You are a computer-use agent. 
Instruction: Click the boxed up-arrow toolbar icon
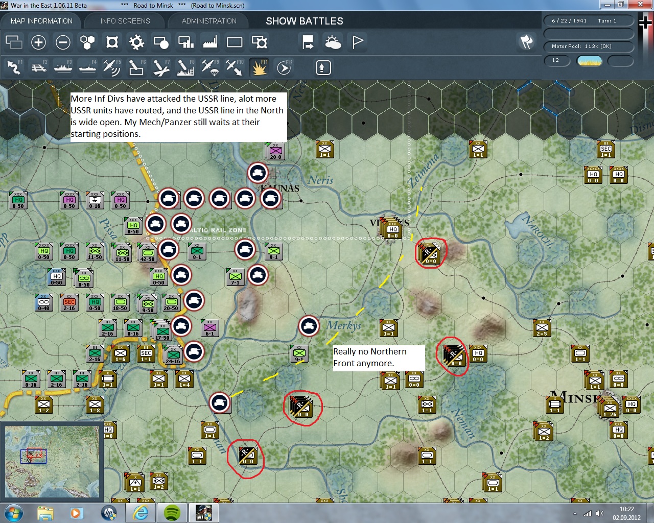323,67
